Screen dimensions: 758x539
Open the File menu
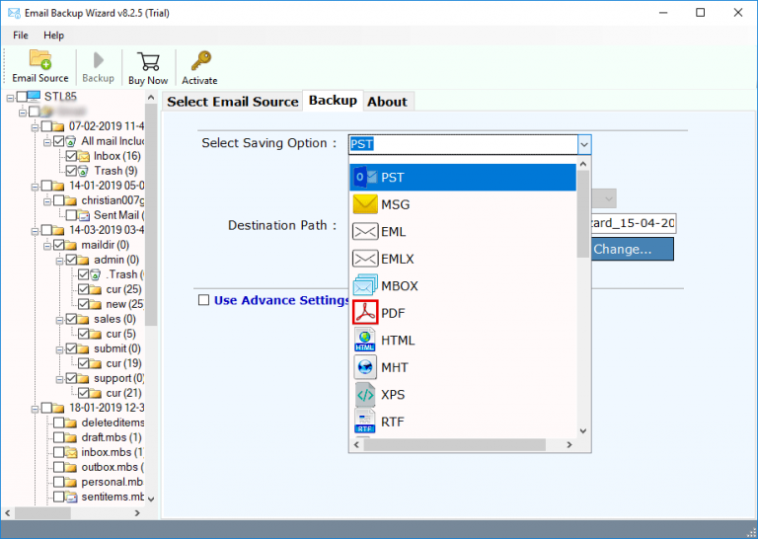[21, 36]
